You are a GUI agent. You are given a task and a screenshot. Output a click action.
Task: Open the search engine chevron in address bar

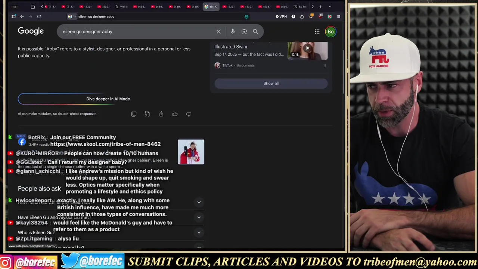[75, 16]
